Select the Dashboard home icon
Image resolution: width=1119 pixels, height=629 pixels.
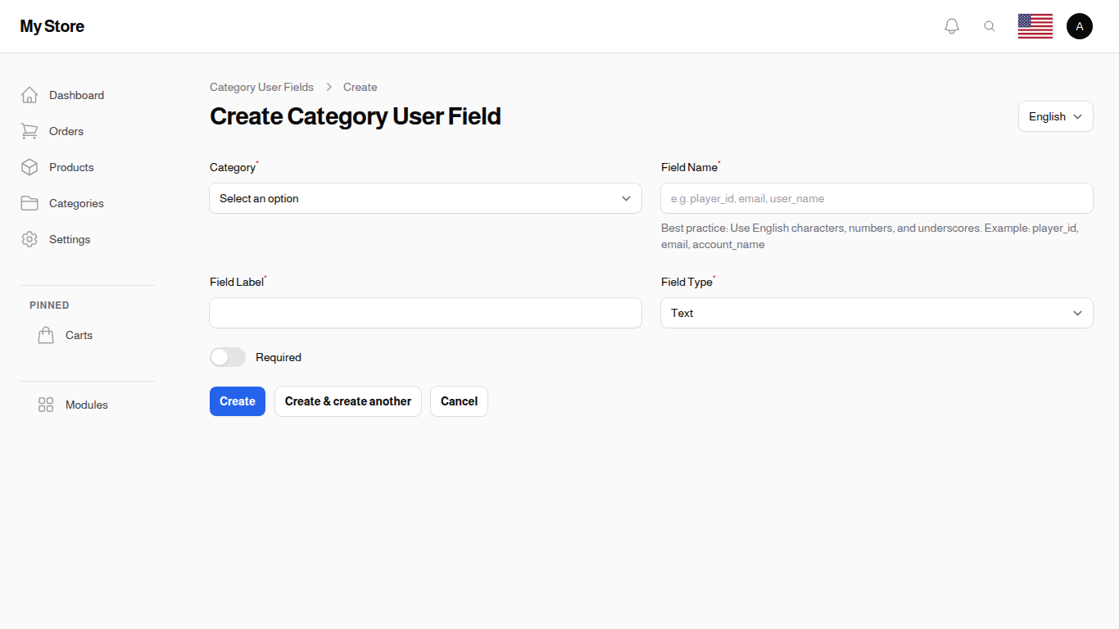point(29,94)
